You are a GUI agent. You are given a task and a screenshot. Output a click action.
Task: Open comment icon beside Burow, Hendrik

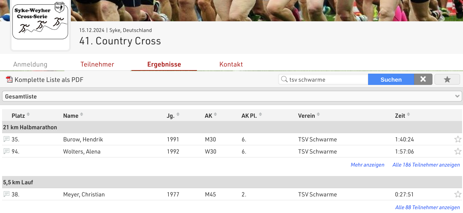(6, 139)
